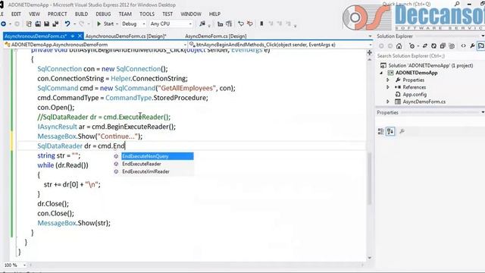485x273 pixels.
Task: Toggle Categorized view in Properties panel
Action: pos(381,131)
